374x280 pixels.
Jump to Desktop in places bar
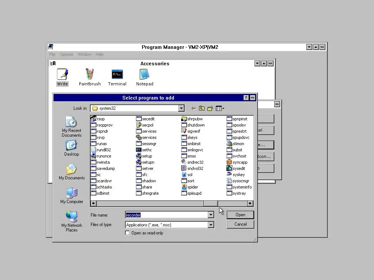pyautogui.click(x=72, y=148)
